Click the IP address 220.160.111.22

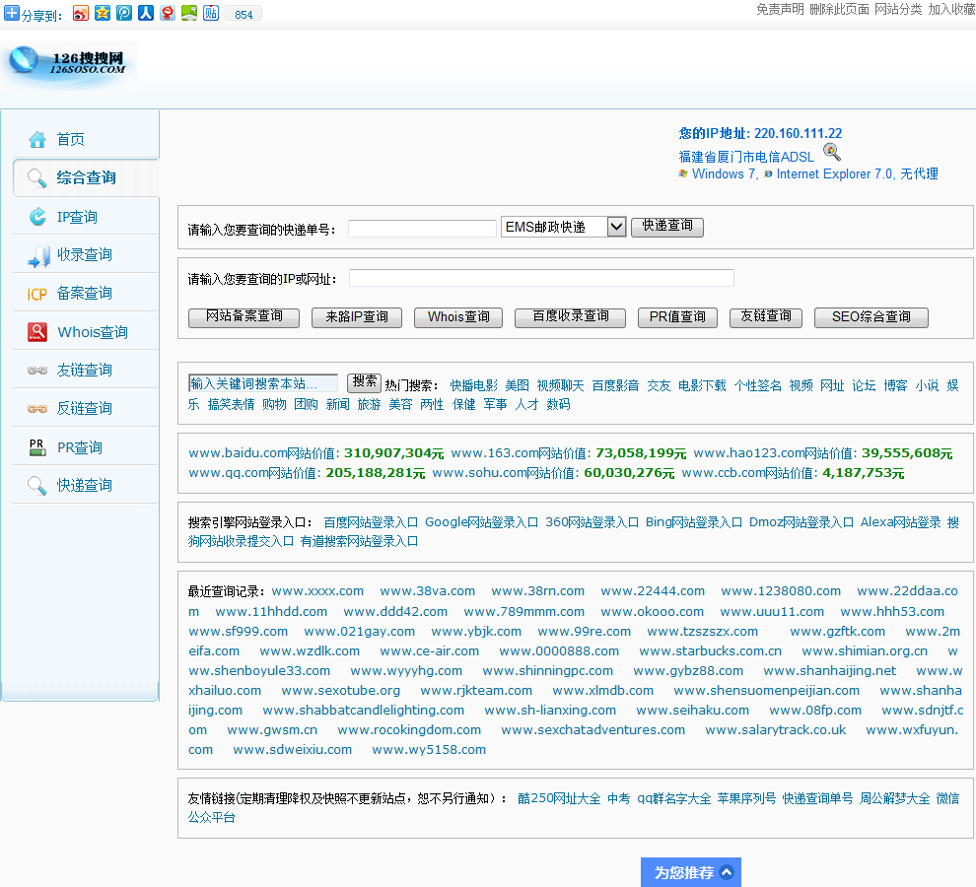point(798,133)
